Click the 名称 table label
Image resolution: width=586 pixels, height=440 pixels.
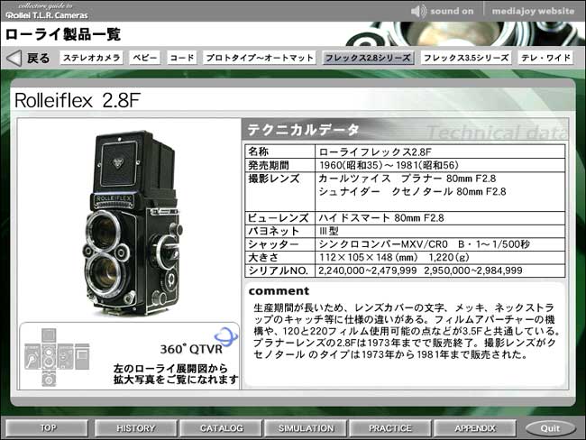[x=258, y=151]
